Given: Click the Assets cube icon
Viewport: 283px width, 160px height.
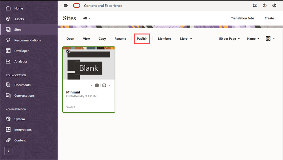Looking at the screenshot, I should [x=8, y=19].
